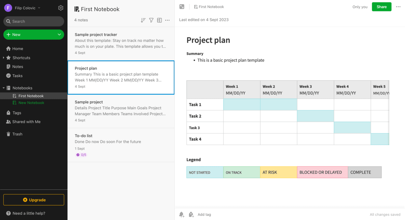Change note list view layout icon
This screenshot has height=220, width=405.
tap(159, 20)
